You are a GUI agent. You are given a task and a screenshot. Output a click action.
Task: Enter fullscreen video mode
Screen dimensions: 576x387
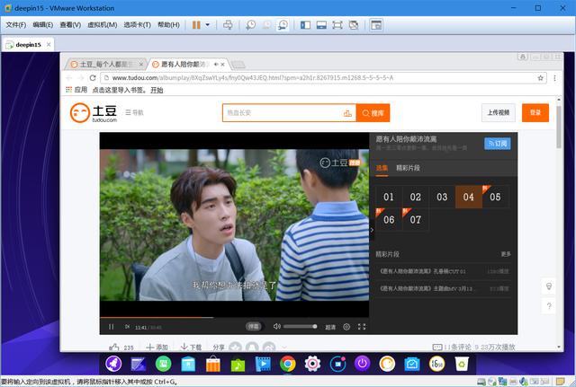[361, 327]
